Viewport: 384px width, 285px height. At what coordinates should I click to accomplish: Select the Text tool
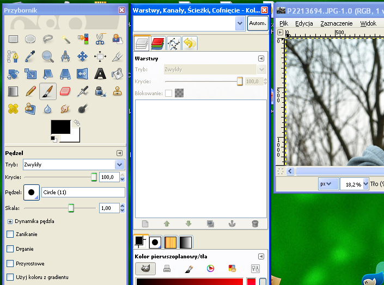click(100, 73)
